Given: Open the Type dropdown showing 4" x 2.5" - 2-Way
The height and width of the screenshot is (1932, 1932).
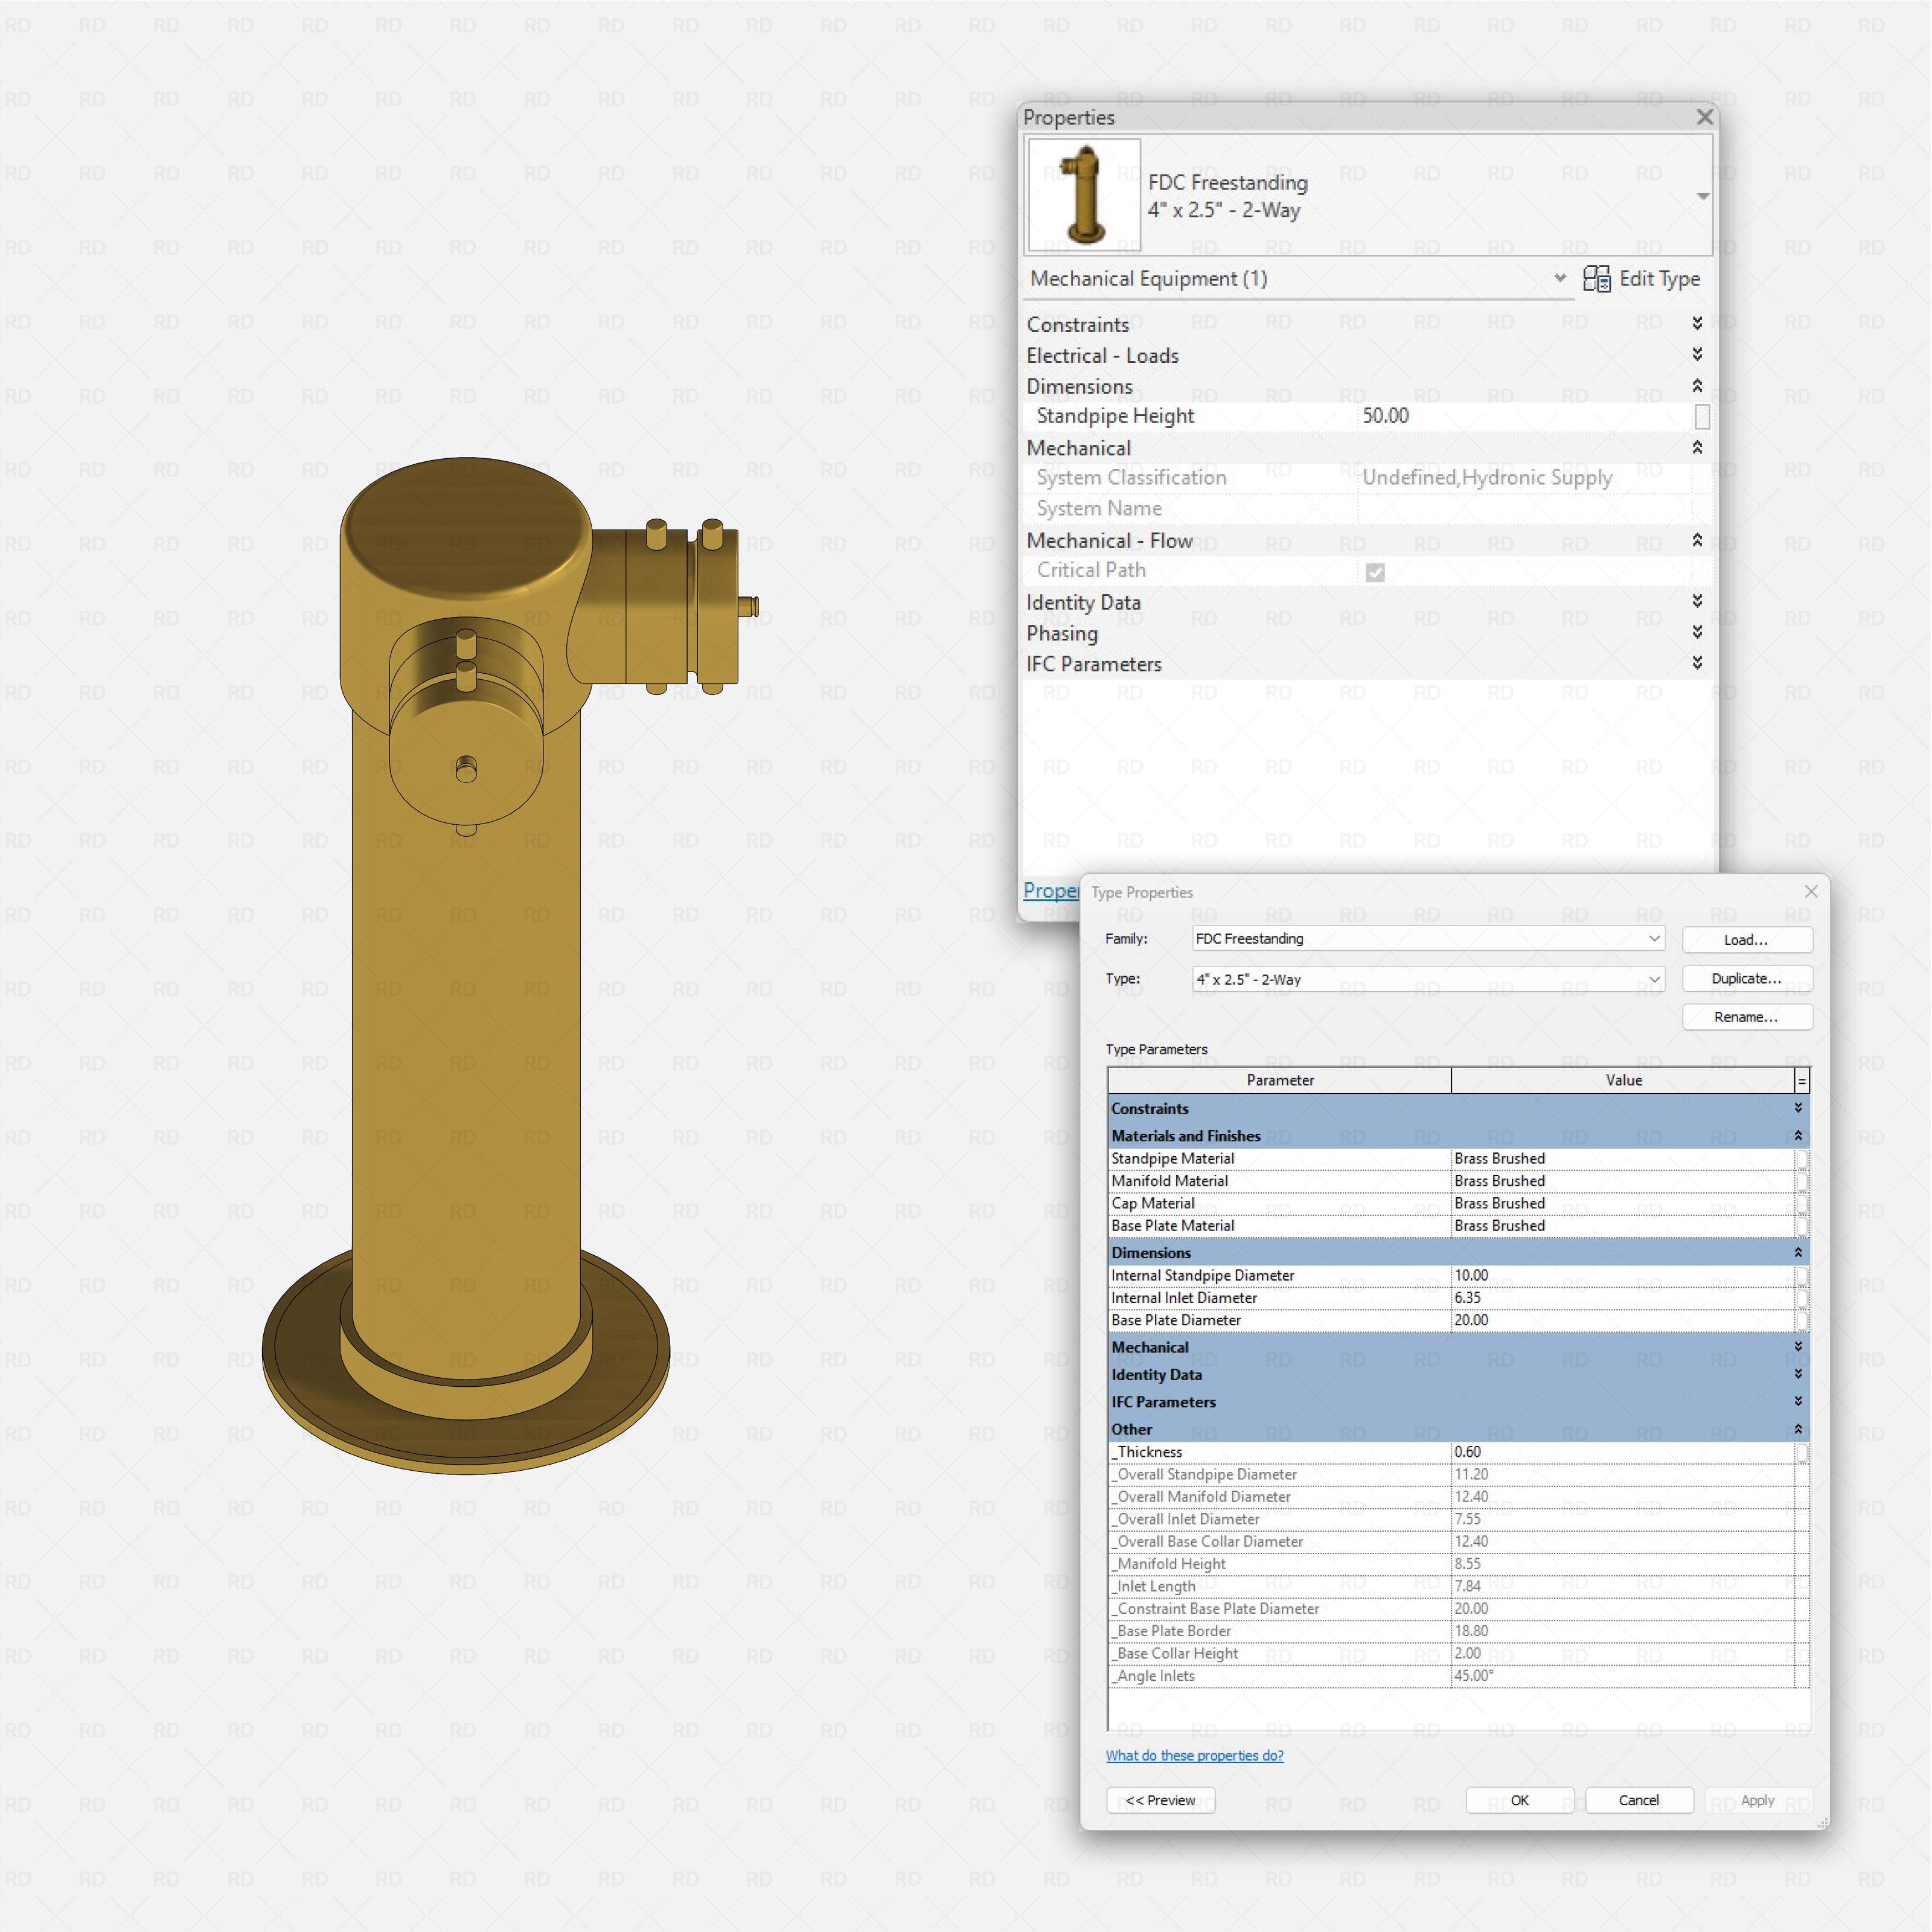Looking at the screenshot, I should 1654,979.
